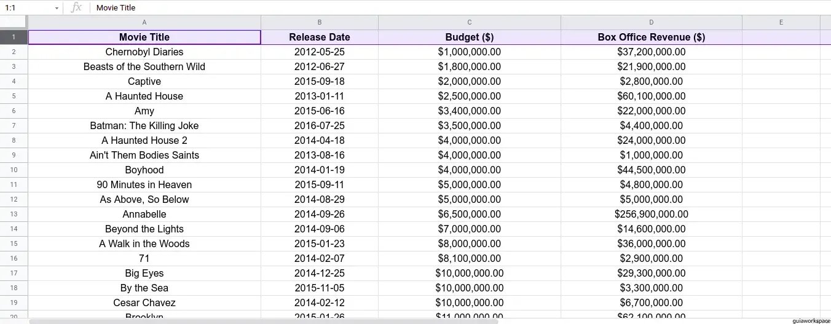Select row 1 header

[x=14, y=37]
